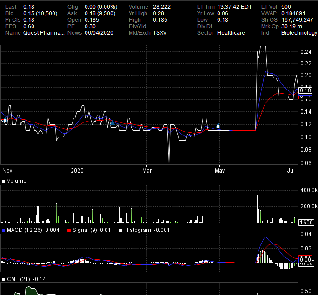Click the Chg value 0.00 (0.00%)
Image resolution: width=318 pixels, height=295 pixels.
point(101,7)
